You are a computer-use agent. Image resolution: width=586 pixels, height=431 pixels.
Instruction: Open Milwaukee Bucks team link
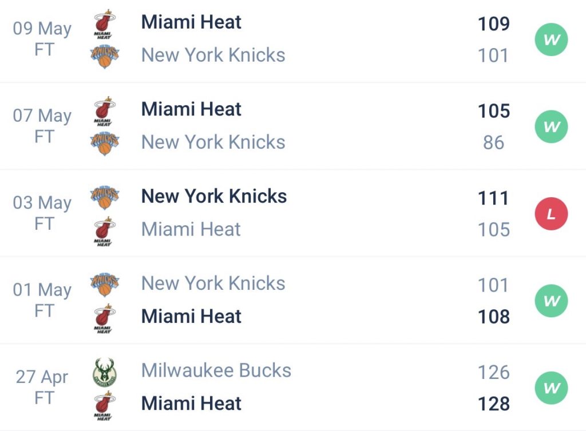tap(216, 370)
